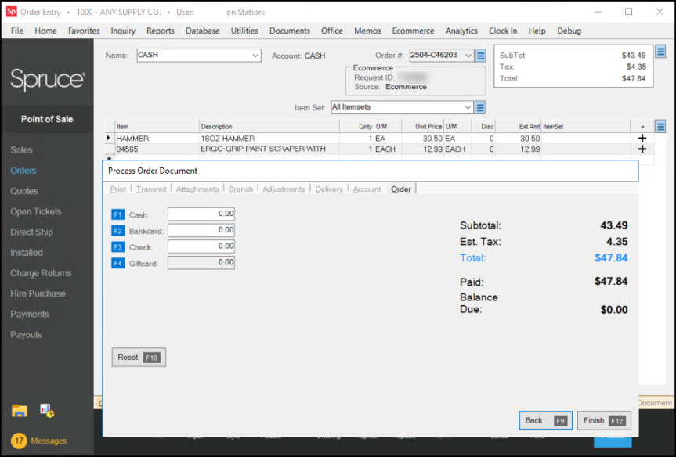Open the 17 Messages notification badge
676x457 pixels.
click(20, 441)
